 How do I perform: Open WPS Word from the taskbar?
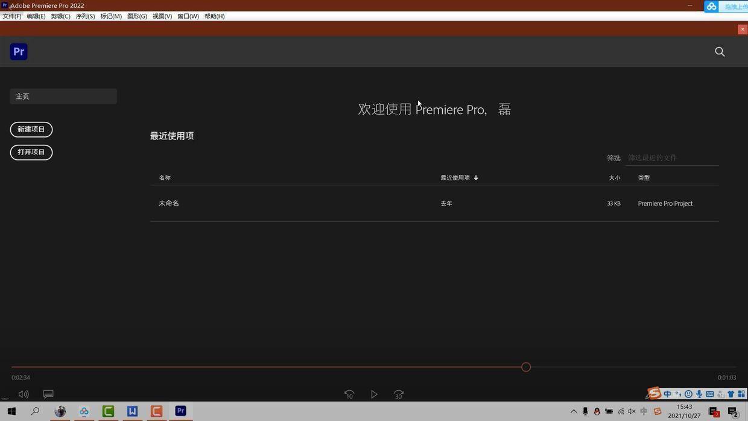[x=132, y=411]
